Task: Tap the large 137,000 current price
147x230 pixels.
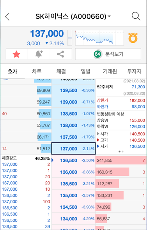Action: 47,33
